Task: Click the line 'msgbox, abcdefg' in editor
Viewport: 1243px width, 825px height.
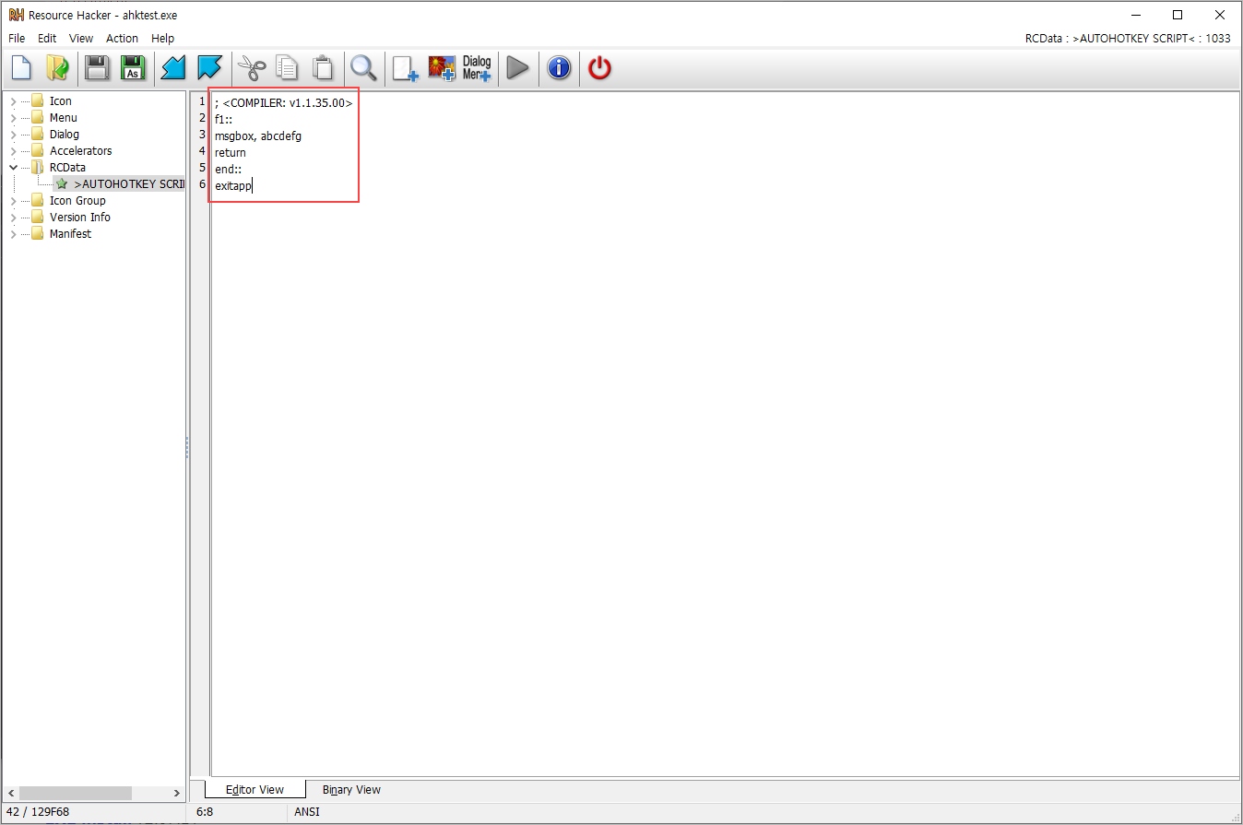Action: pos(258,136)
